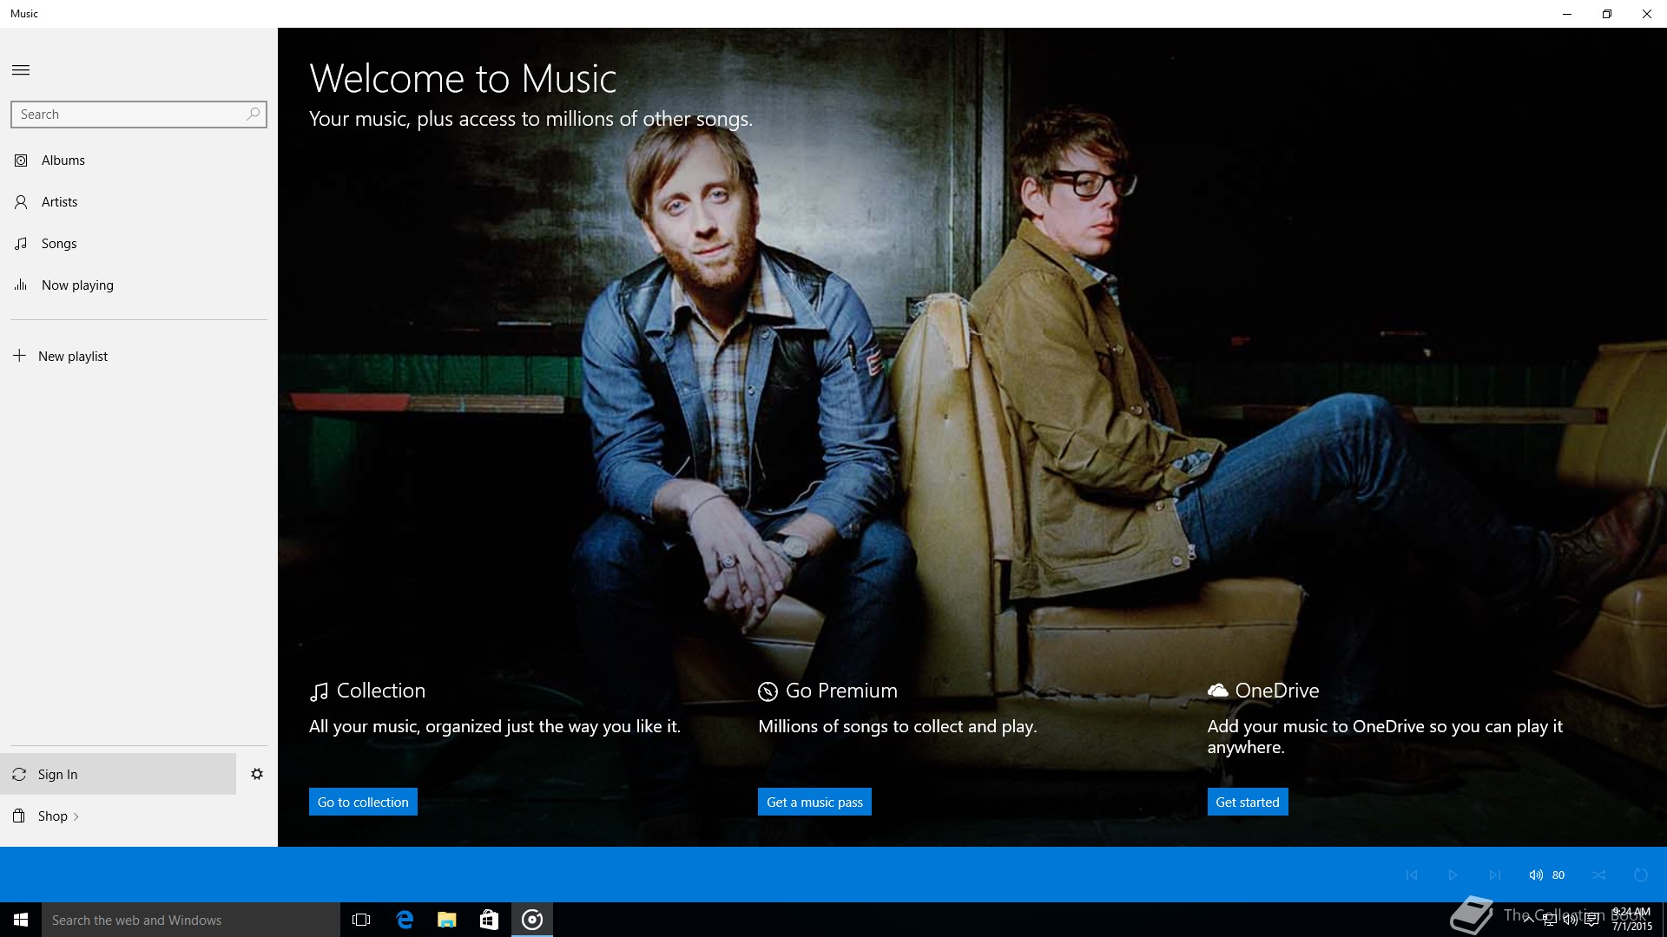The width and height of the screenshot is (1667, 937).
Task: Click the OneDrive Get started button
Action: (1248, 802)
